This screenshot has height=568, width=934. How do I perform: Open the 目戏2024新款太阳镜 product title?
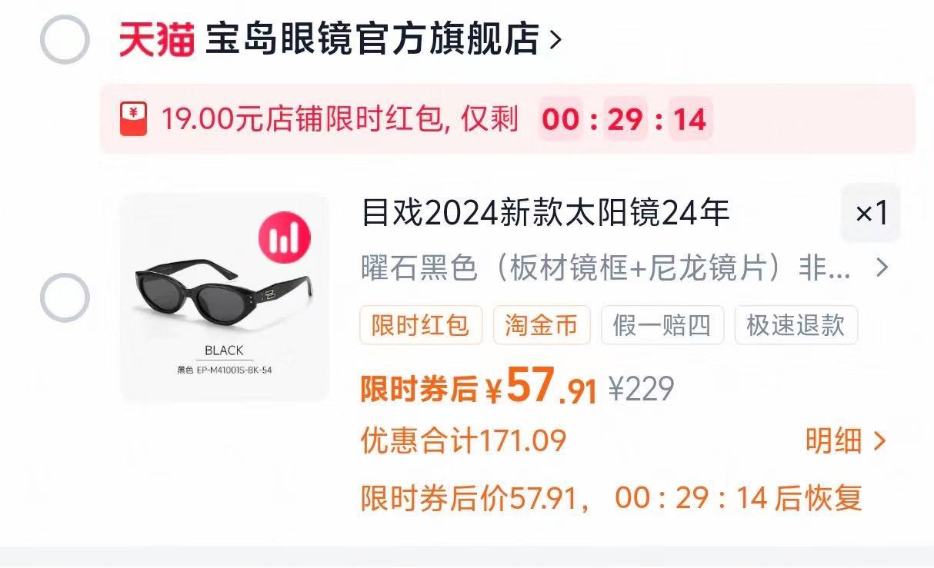pyautogui.click(x=545, y=213)
